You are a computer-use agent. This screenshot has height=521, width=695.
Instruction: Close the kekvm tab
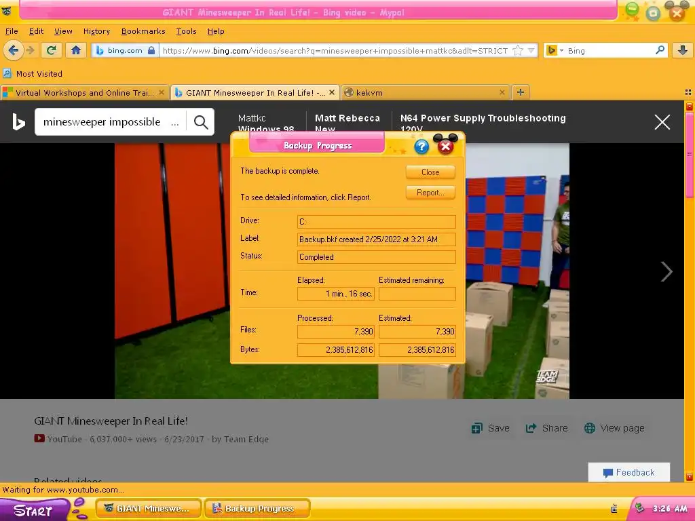point(502,92)
